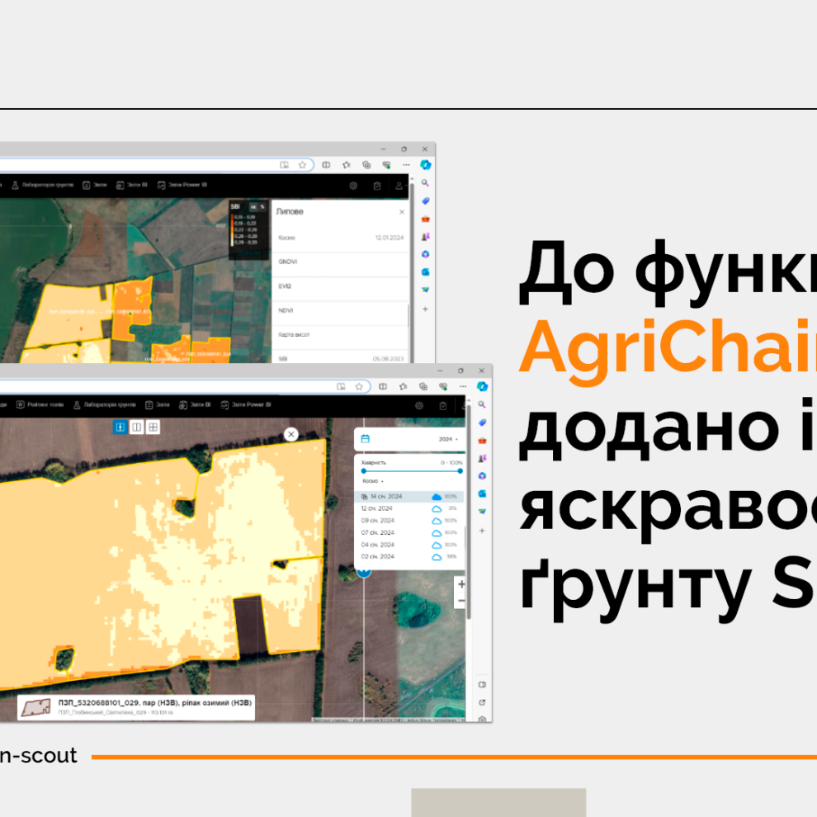The width and height of the screenshot is (817, 817).
Task: Adjust the right handle of the Хмарність slider
Action: coord(460,471)
